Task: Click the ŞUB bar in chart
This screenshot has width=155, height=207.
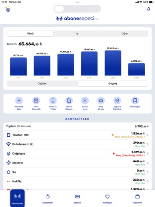Action: (136, 69)
